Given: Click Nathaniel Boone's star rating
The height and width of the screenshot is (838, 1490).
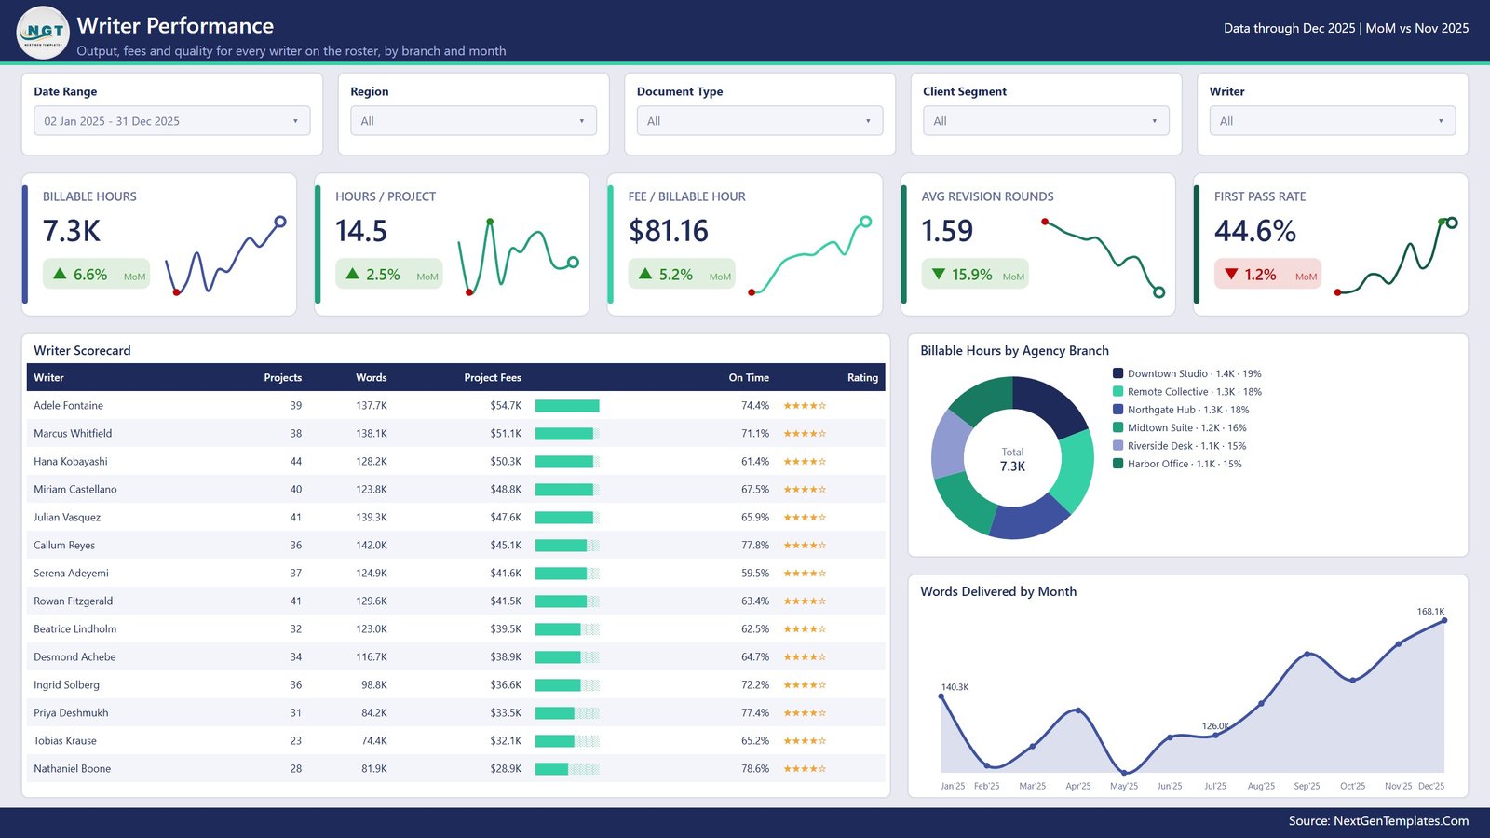Looking at the screenshot, I should (x=805, y=768).
